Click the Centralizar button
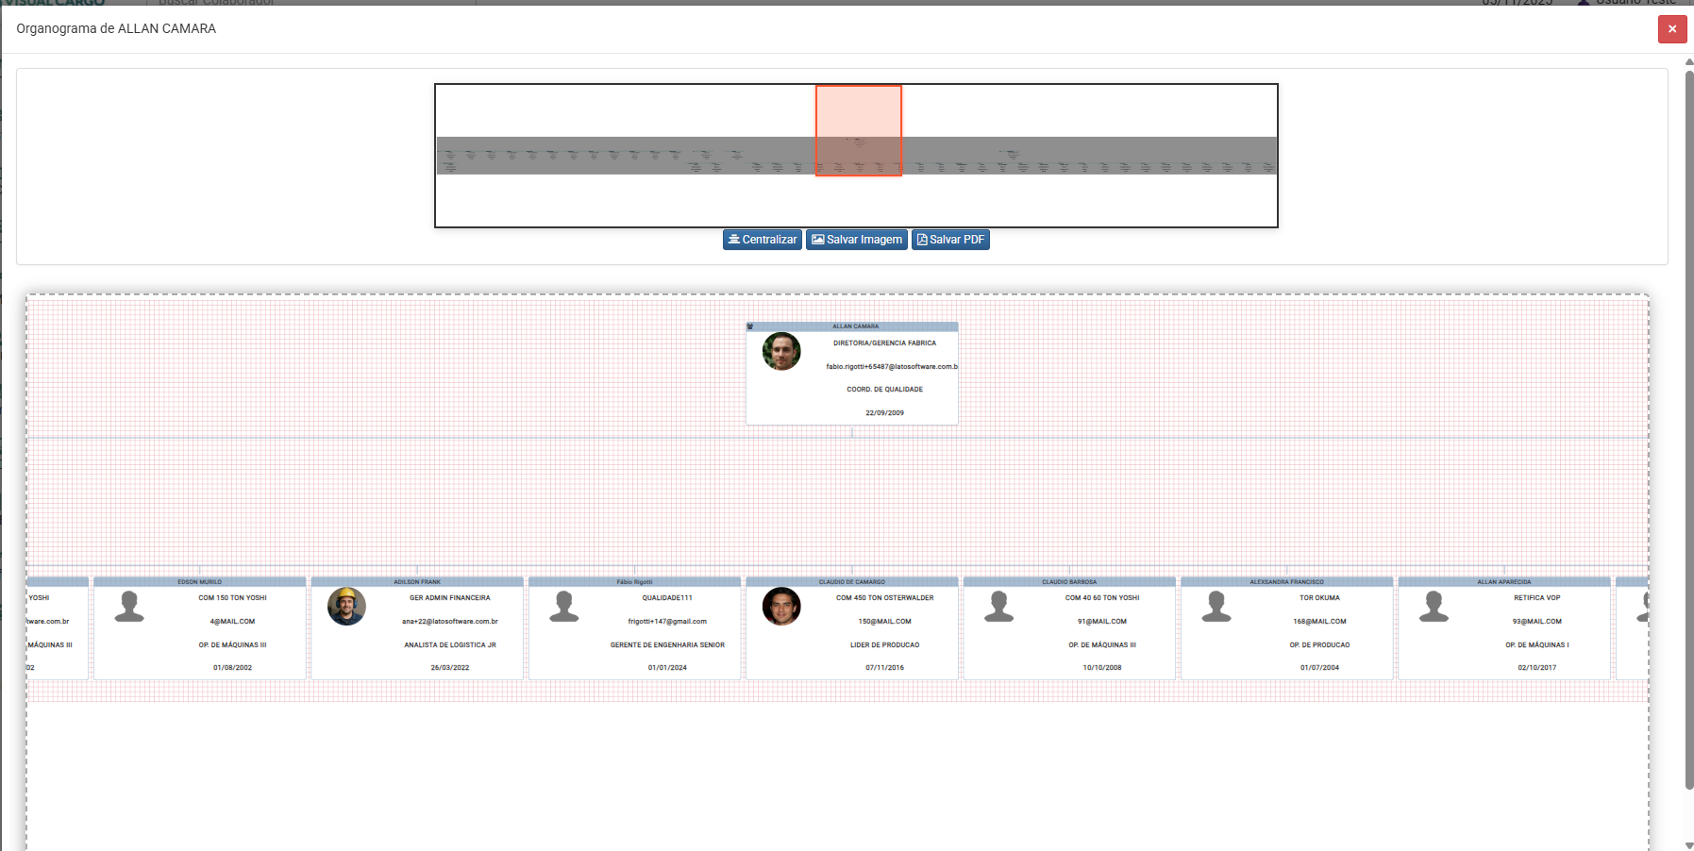The height and width of the screenshot is (851, 1694). (x=762, y=240)
